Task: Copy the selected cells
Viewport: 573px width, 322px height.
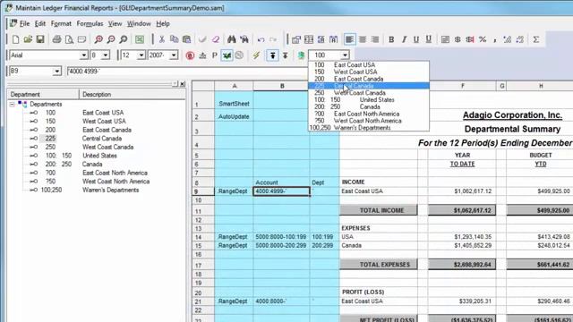Action: 174,39
